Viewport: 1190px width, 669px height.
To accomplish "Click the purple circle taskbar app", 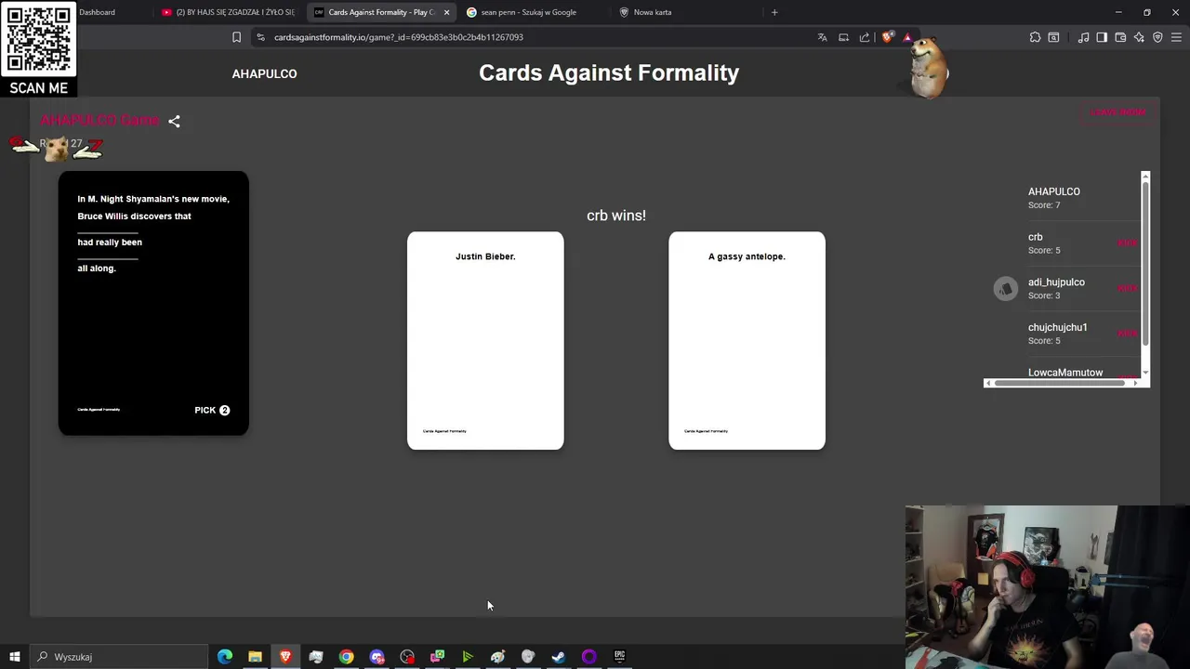I will point(588,657).
